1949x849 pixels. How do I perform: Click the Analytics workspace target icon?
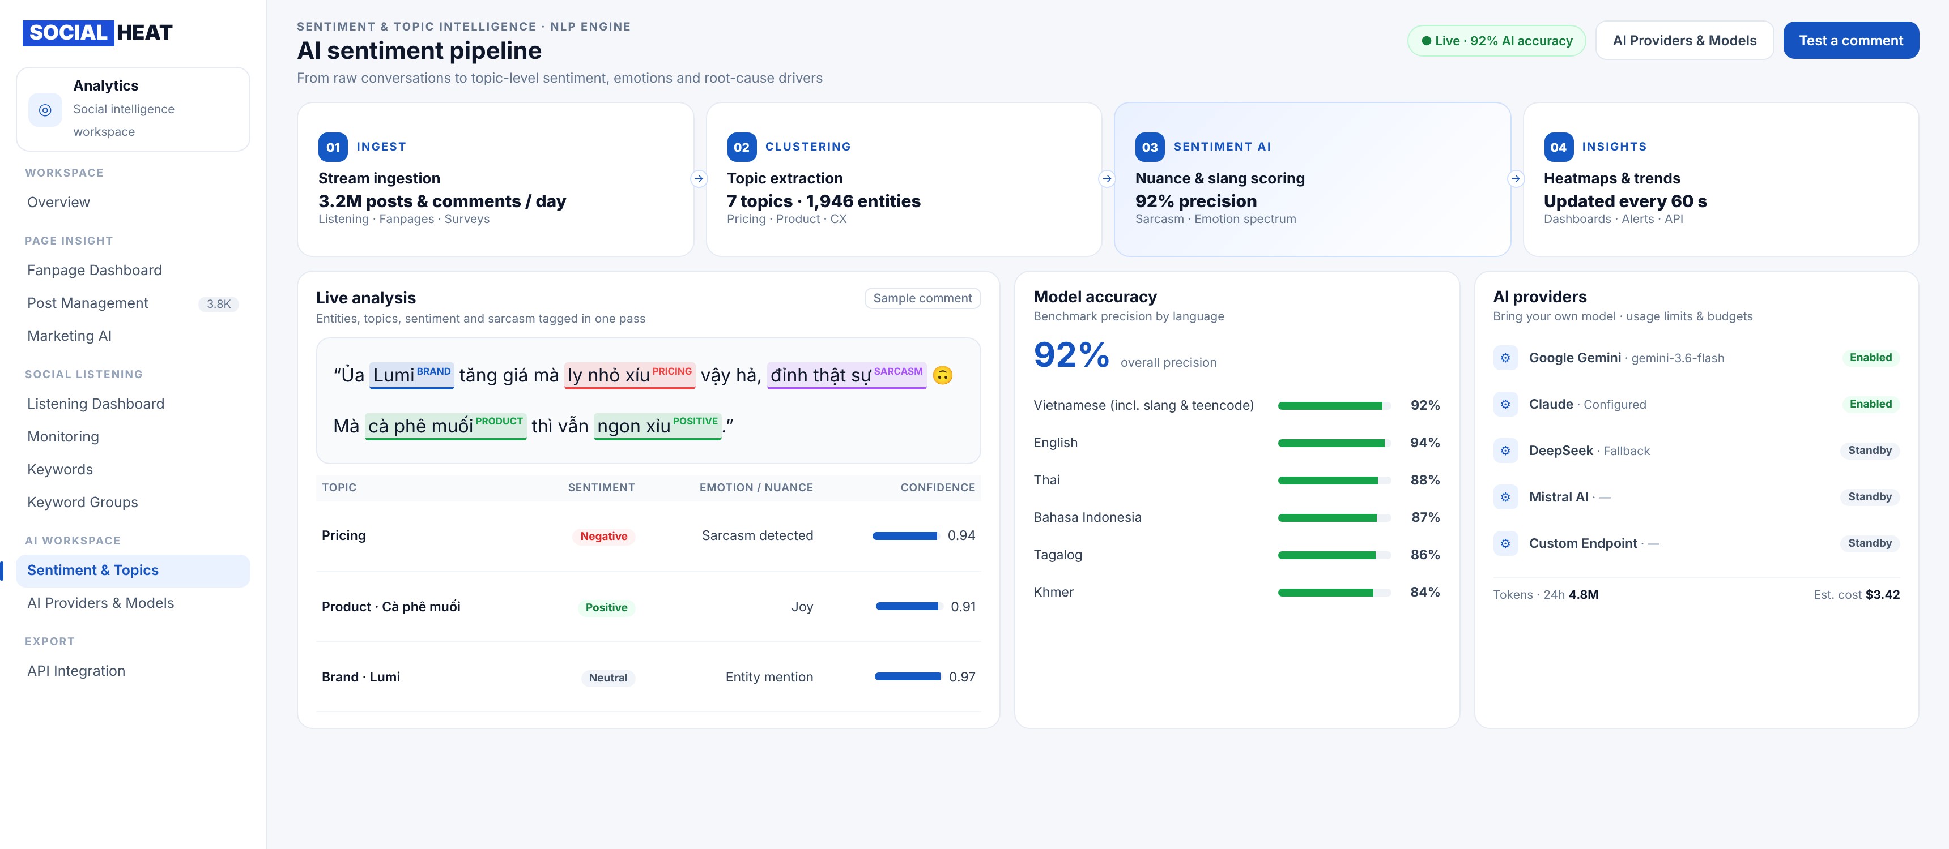45,110
